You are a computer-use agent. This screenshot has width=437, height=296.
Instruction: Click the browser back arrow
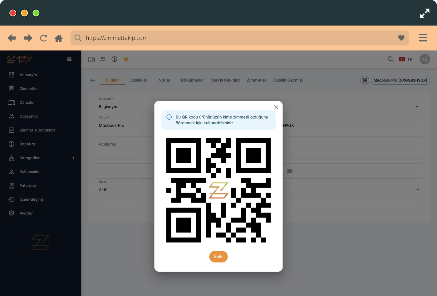tap(12, 38)
